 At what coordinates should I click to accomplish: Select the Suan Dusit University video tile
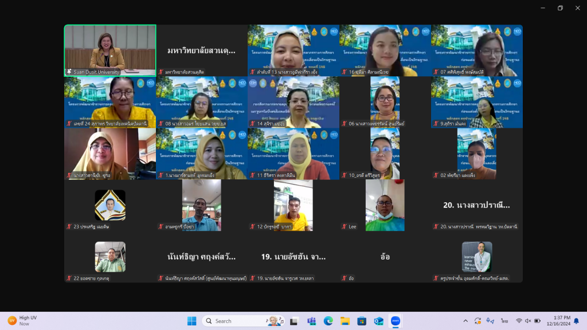pos(110,50)
